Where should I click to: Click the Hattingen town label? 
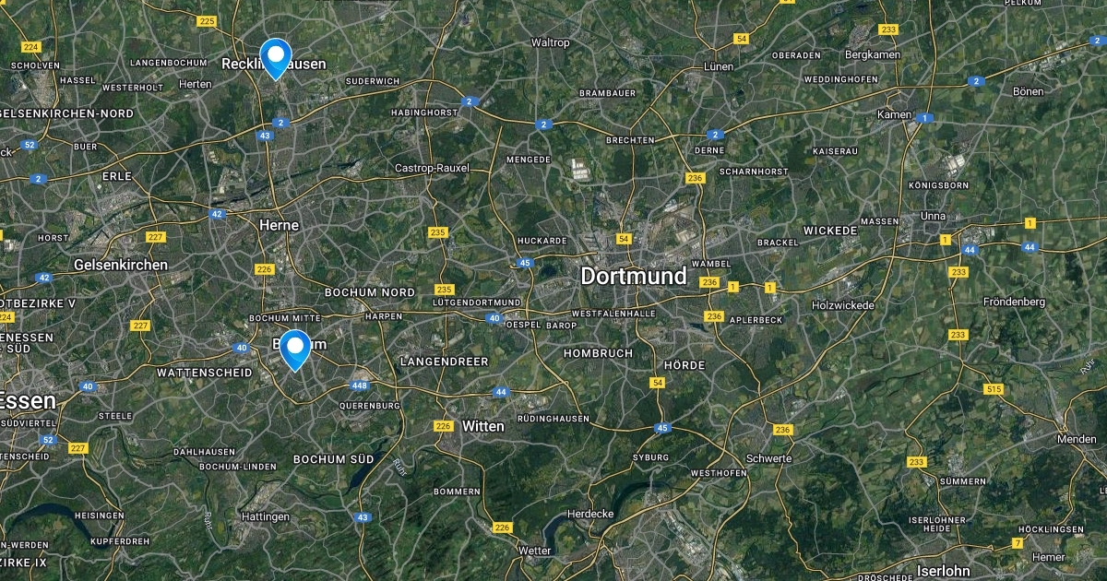pyautogui.click(x=266, y=516)
